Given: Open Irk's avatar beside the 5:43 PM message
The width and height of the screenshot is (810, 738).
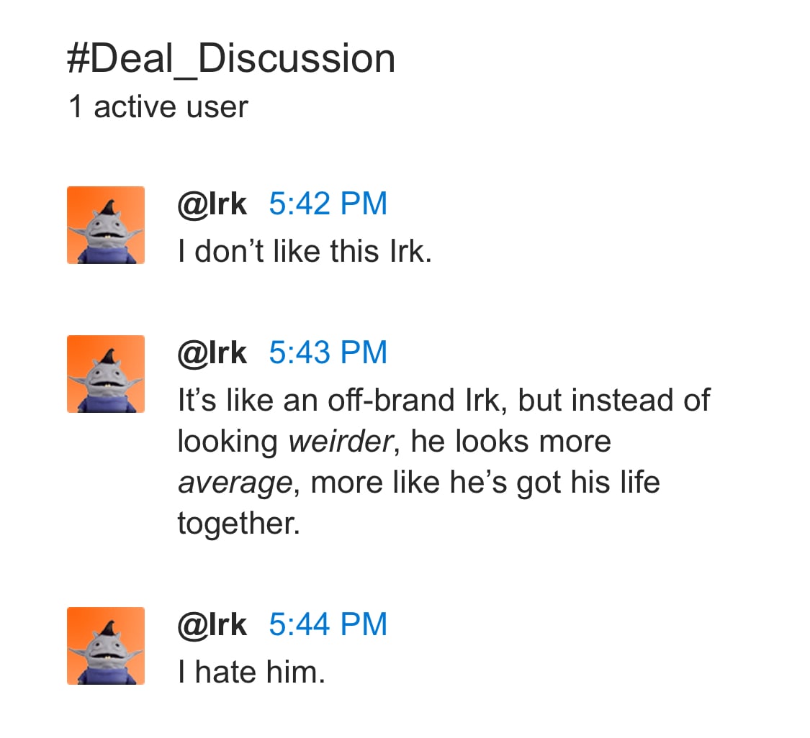Looking at the screenshot, I should 106,374.
